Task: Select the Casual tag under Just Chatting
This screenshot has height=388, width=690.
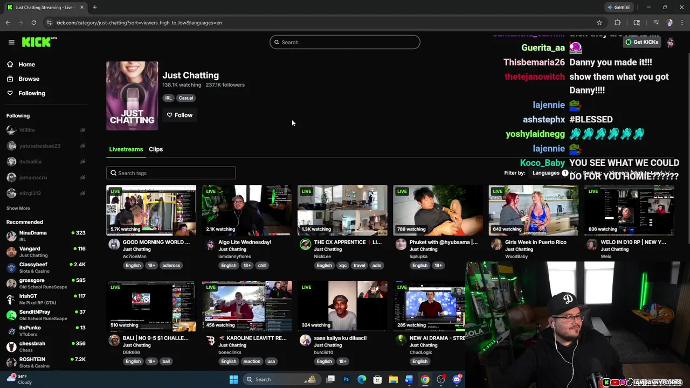Action: tap(185, 98)
